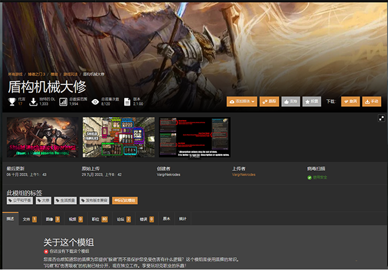Click the 关于这个模组 heading

pyautogui.click(x=69, y=242)
